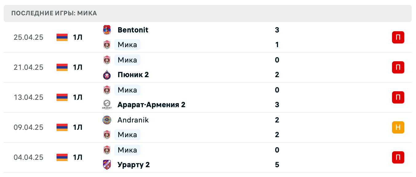This screenshot has height=177, width=416.
Task: Click the Пюник 2 club logo
Action: pos(107,74)
